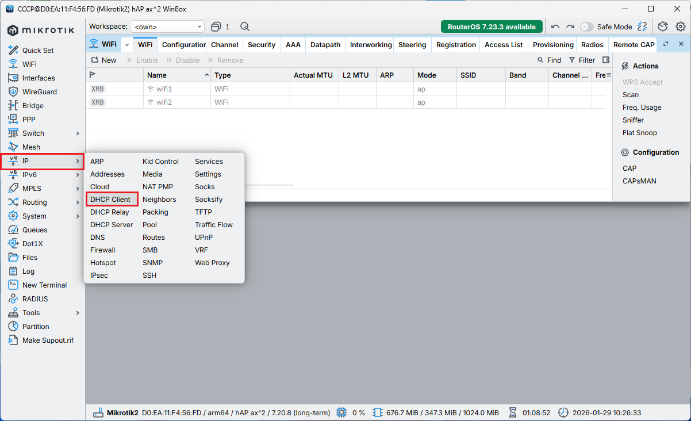Image resolution: width=691 pixels, height=421 pixels.
Task: Select Addresses in the IP menu
Action: click(108, 174)
